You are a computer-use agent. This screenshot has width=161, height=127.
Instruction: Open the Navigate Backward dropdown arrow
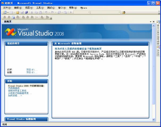62,12
